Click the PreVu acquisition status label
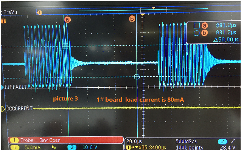The image size is (241, 150). pyautogui.click(x=10, y=12)
